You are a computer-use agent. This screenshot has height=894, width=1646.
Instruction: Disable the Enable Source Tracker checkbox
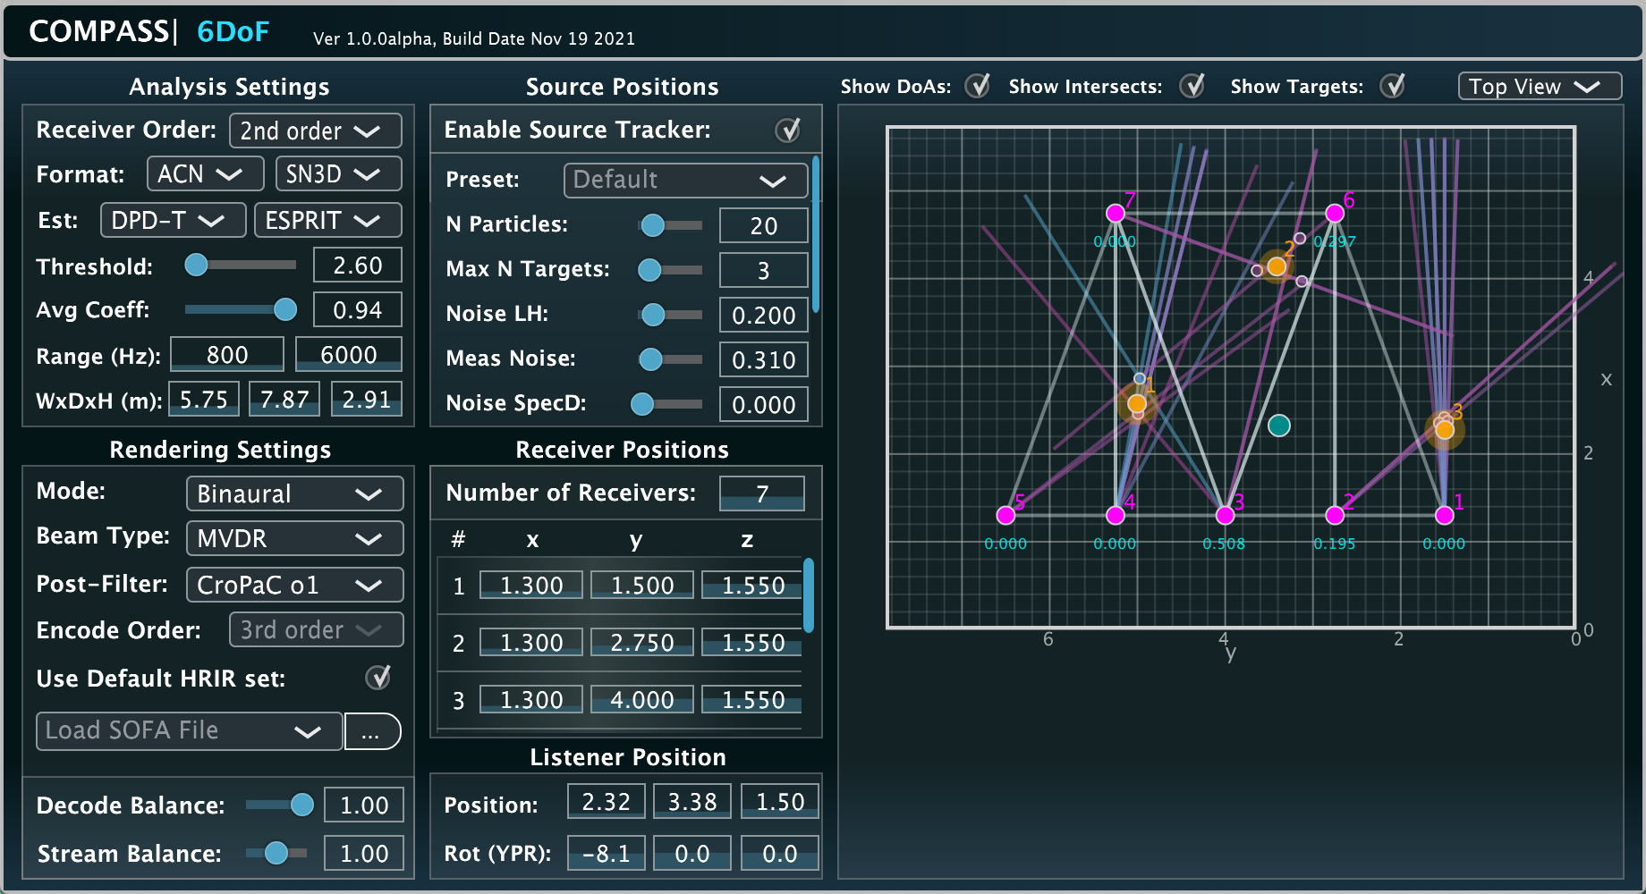click(x=787, y=131)
